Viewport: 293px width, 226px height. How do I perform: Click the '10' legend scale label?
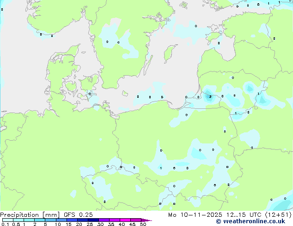point(58,224)
